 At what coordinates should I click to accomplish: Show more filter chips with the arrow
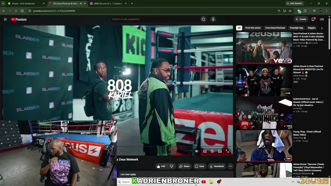(x=322, y=28)
